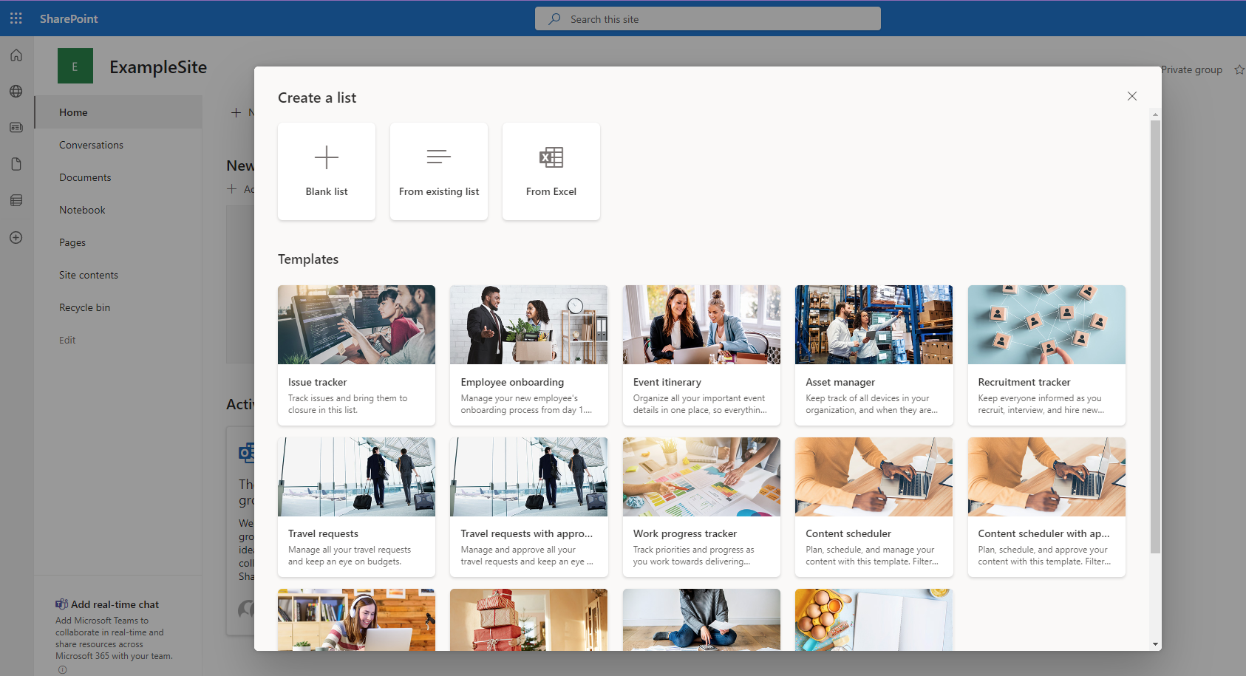Open the News feed icon in the app rail
Screen dimensions: 1246x676
point(16,127)
